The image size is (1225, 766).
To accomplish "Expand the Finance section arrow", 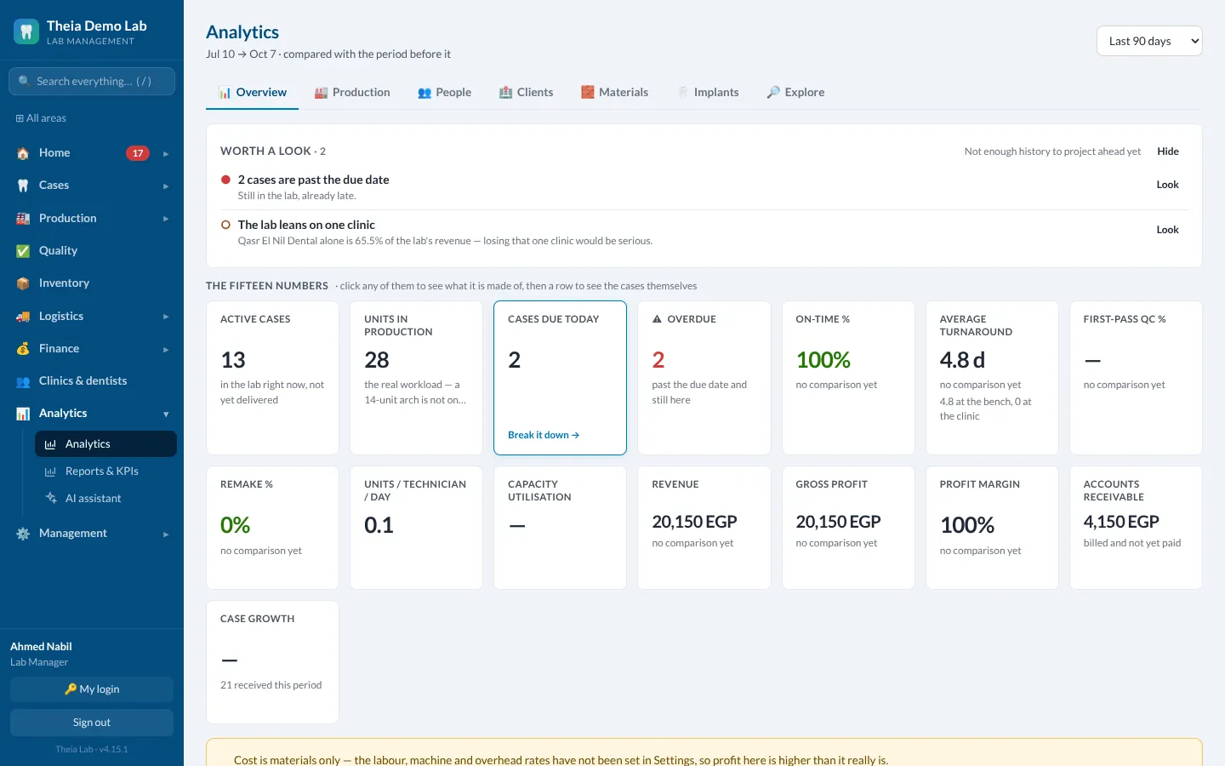I will tap(166, 350).
